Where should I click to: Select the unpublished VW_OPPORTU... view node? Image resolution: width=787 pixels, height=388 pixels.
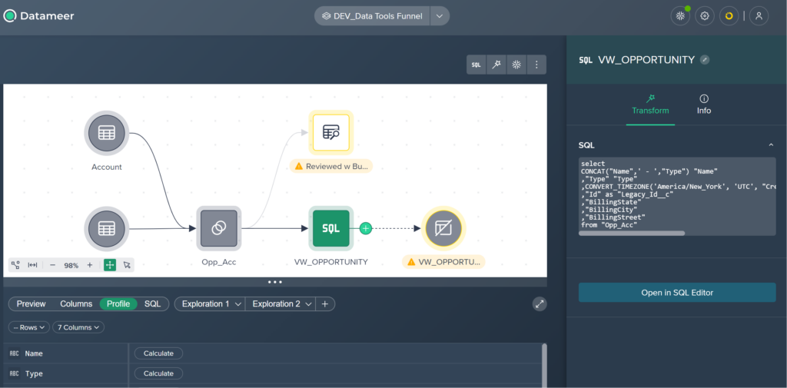click(x=444, y=228)
